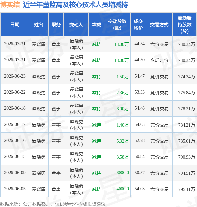The height and width of the screenshot is (207, 197).
Task: Click the 18.00万 share change value
Action: pyautogui.click(x=121, y=60)
